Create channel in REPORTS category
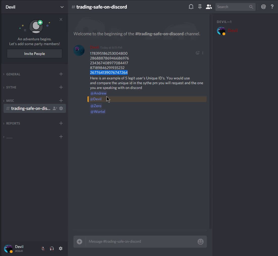The height and width of the screenshot is (256, 278). [x=61, y=123]
